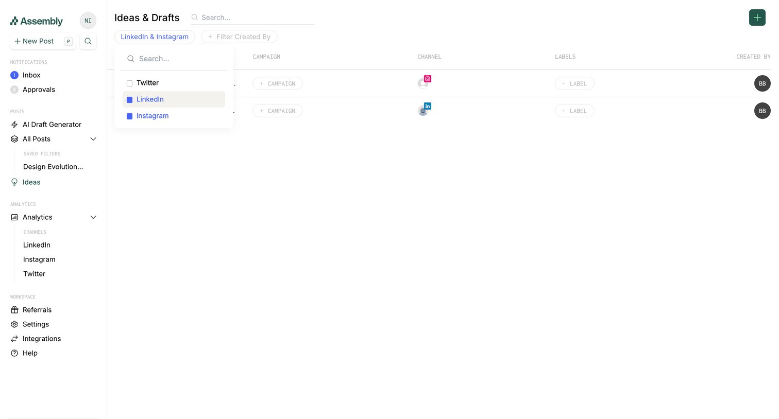Click the AI Draft Generator lightning icon
This screenshot has width=779, height=419.
[x=14, y=125]
